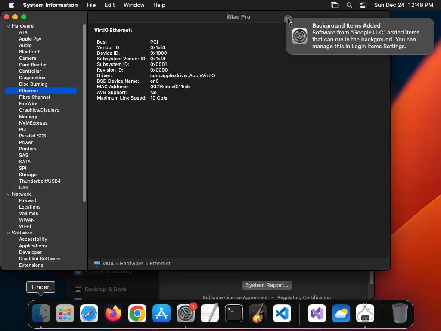Open Google Chrome from the Dock
The height and width of the screenshot is (331, 441).
[x=137, y=313]
